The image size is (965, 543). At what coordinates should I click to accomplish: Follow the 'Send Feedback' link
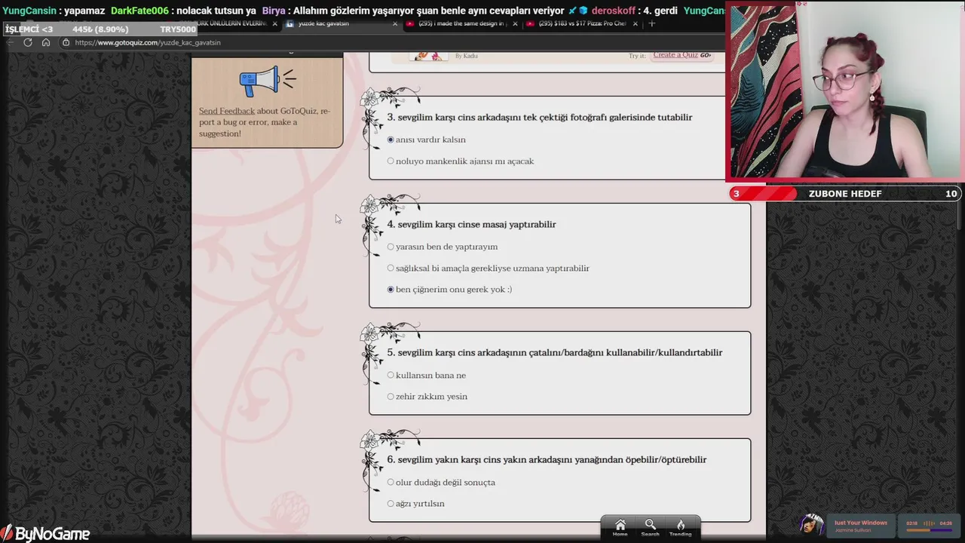227,111
